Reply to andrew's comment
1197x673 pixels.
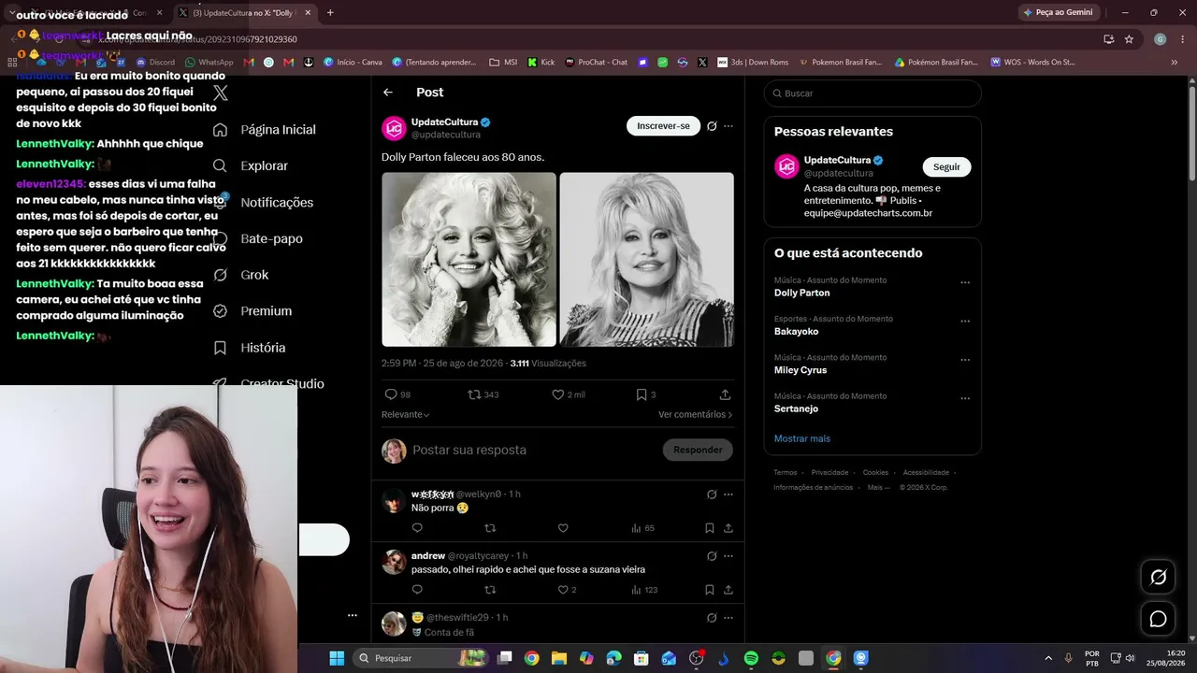click(x=417, y=590)
